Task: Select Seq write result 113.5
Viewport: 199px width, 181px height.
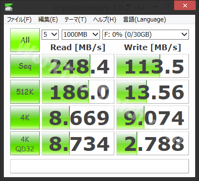Action: [x=153, y=66]
